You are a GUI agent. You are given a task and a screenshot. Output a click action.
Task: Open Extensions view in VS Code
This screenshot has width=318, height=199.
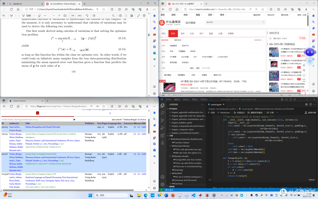(x=163, y=135)
